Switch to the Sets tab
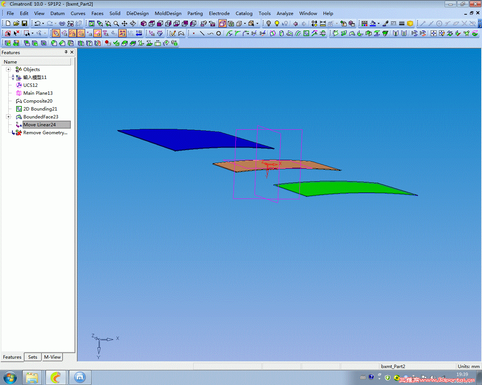Image resolution: width=482 pixels, height=385 pixels. pos(33,357)
